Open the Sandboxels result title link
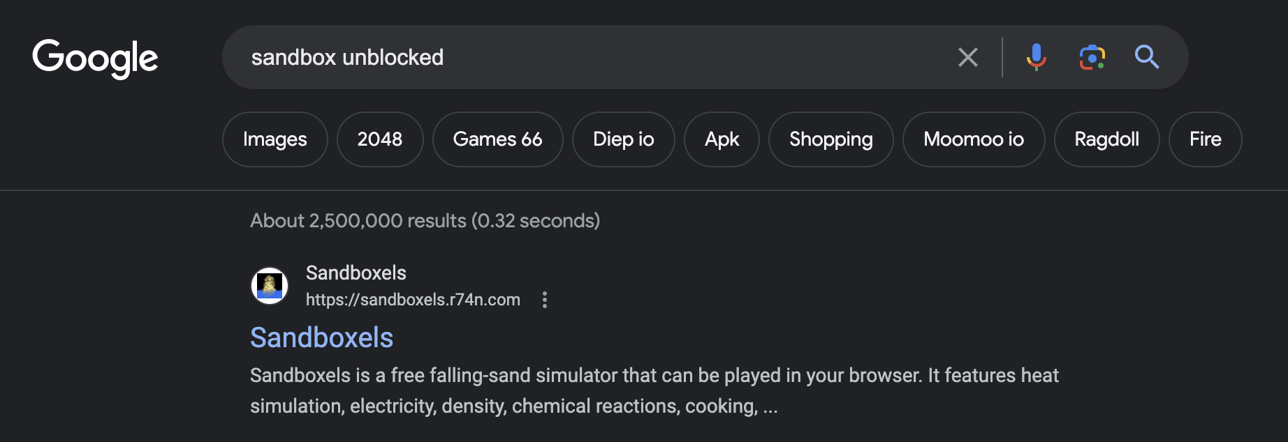The width and height of the screenshot is (1288, 442). pyautogui.click(x=321, y=337)
